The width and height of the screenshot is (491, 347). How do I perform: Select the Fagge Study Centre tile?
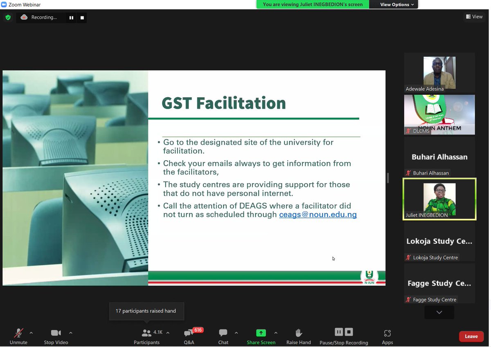(x=439, y=284)
